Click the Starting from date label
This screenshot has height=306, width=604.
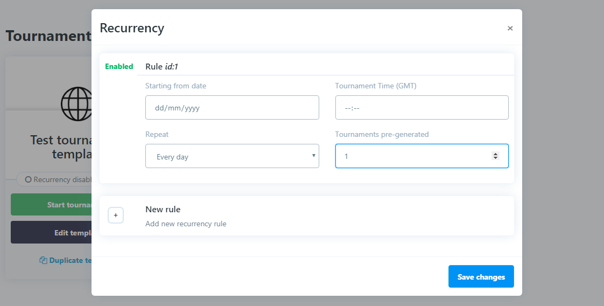175,86
